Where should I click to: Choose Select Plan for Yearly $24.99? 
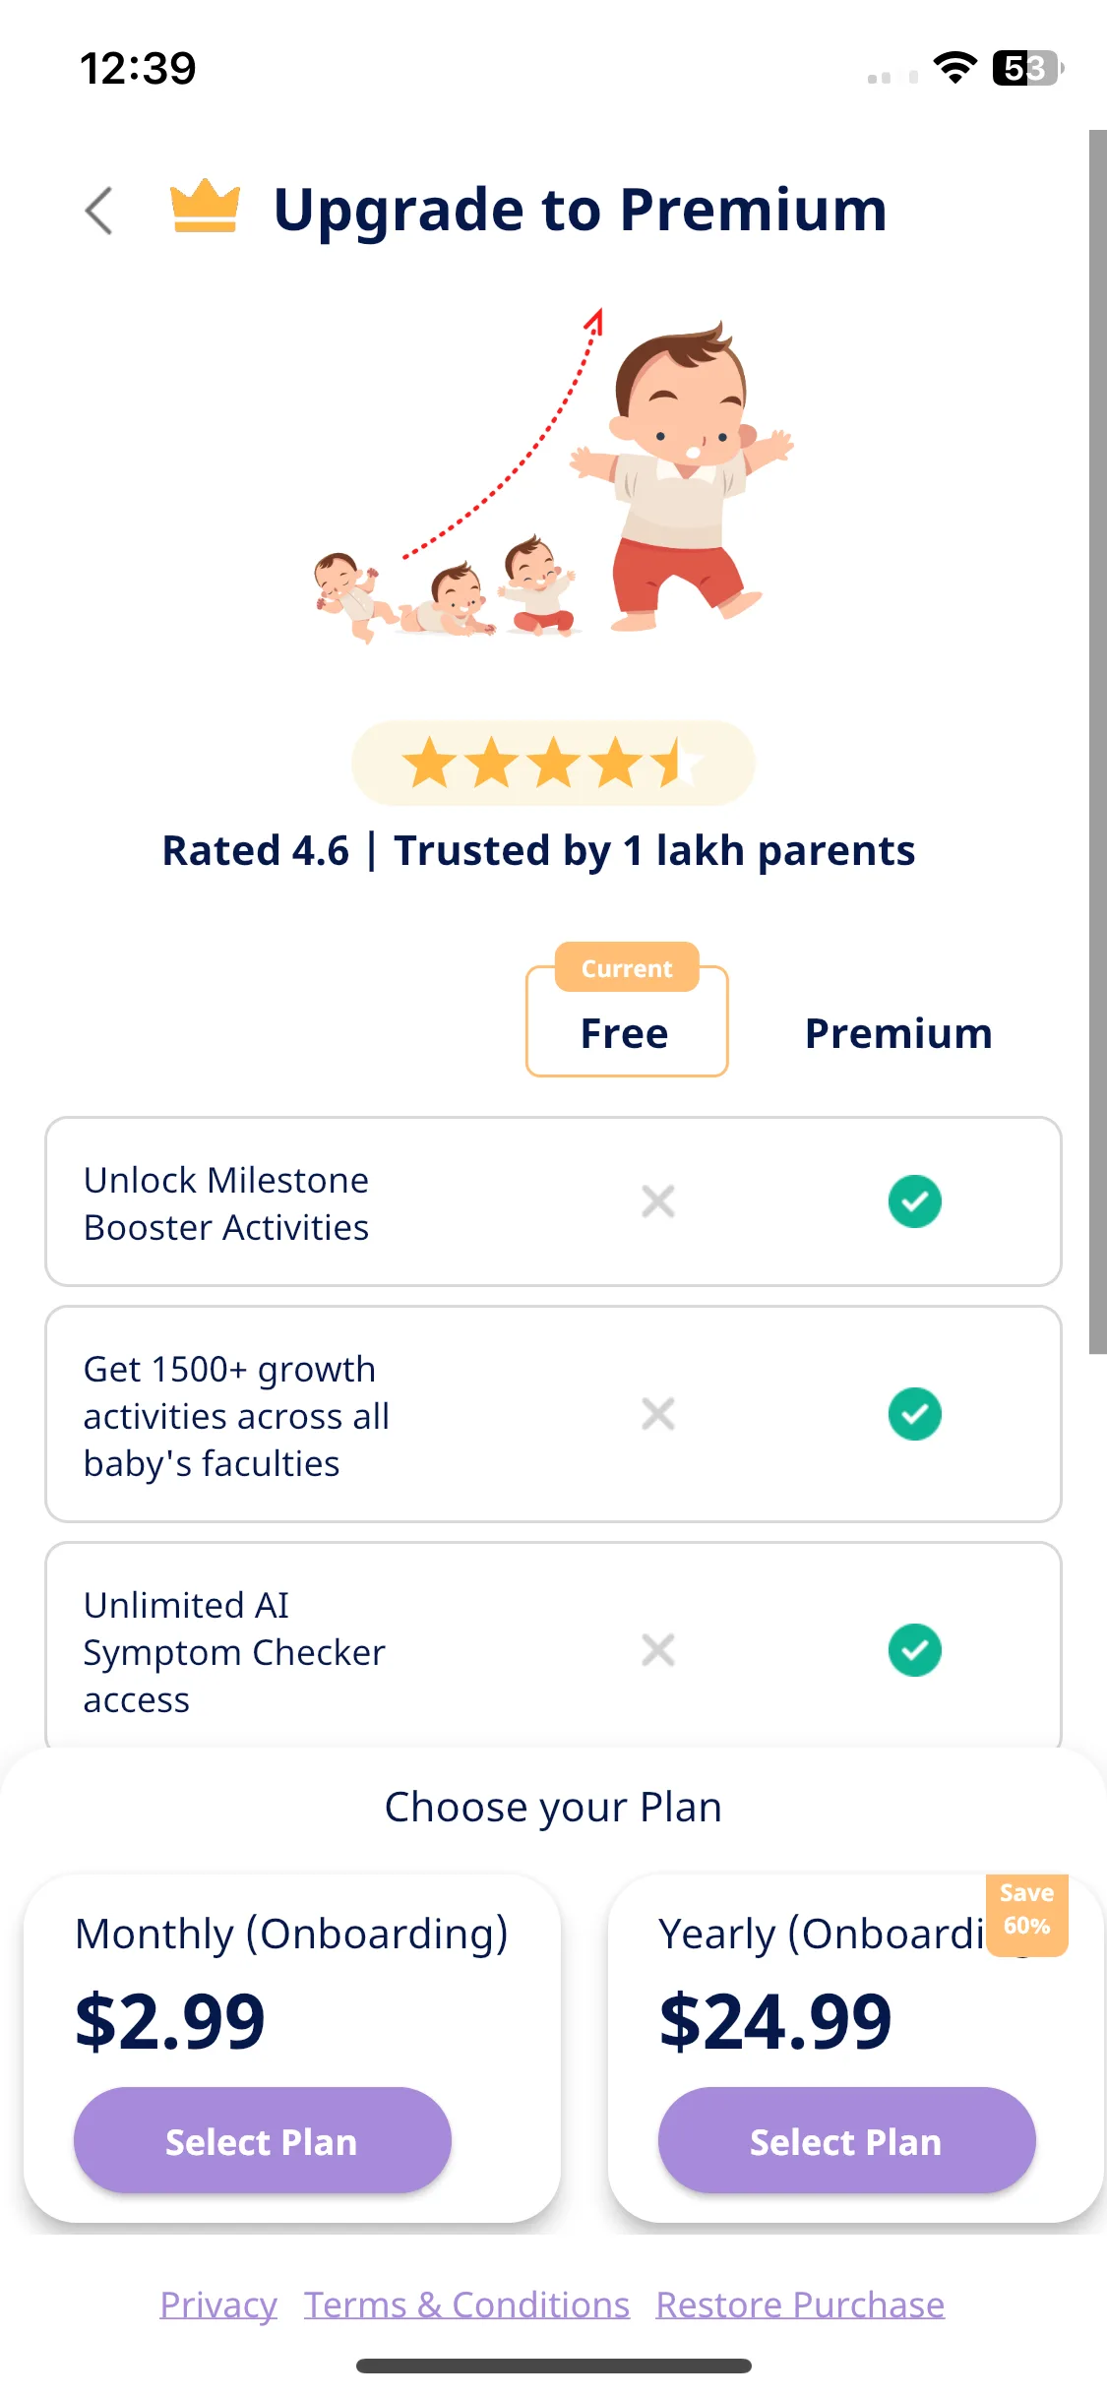tap(846, 2140)
